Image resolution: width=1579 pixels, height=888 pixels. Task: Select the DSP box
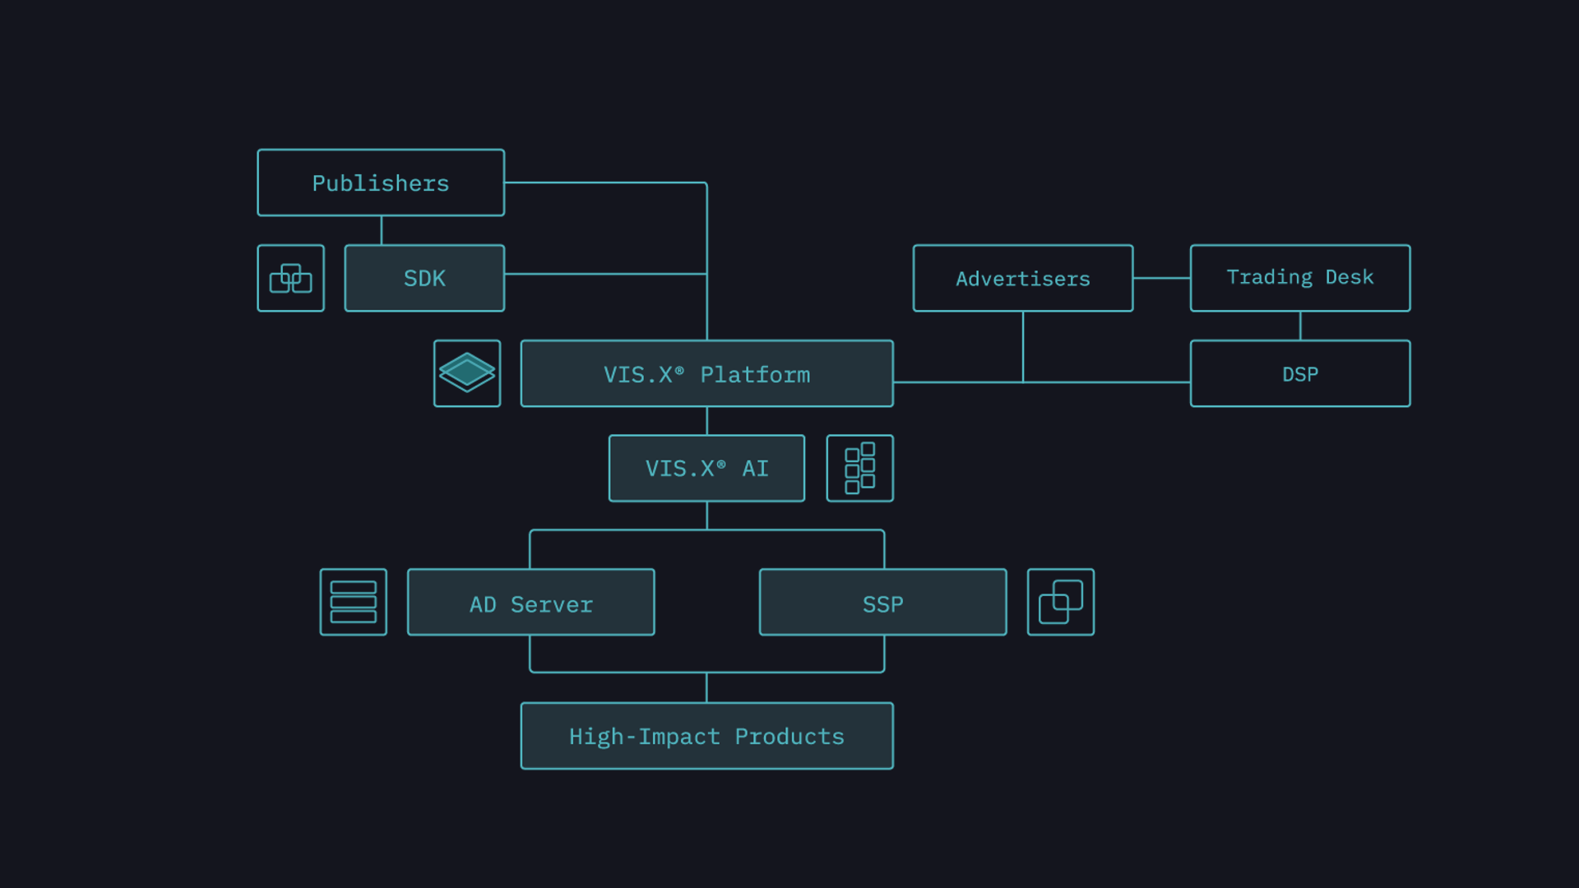click(x=1299, y=373)
